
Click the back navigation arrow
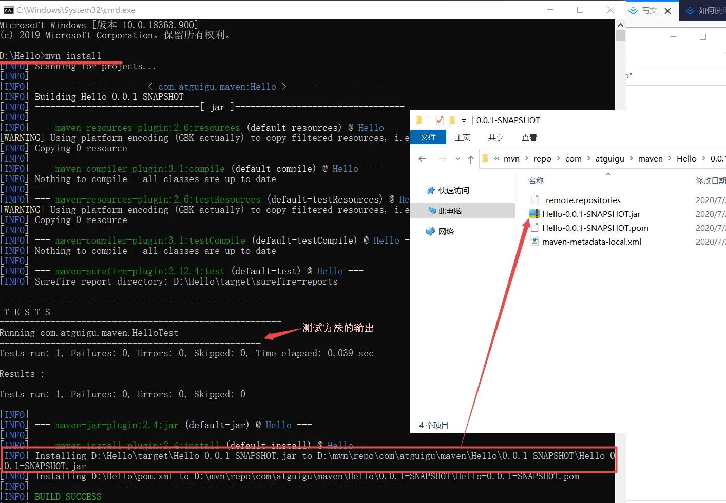pyautogui.click(x=422, y=158)
